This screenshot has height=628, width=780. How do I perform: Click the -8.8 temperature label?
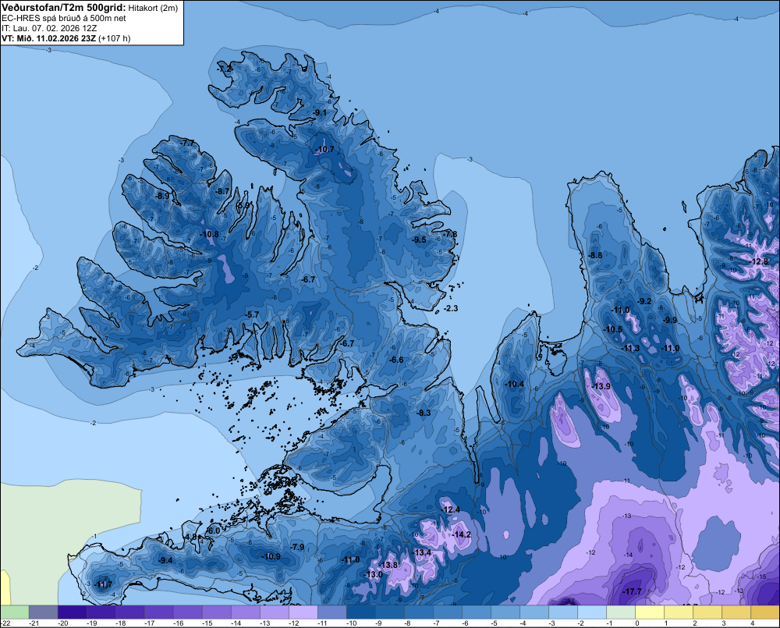click(595, 255)
